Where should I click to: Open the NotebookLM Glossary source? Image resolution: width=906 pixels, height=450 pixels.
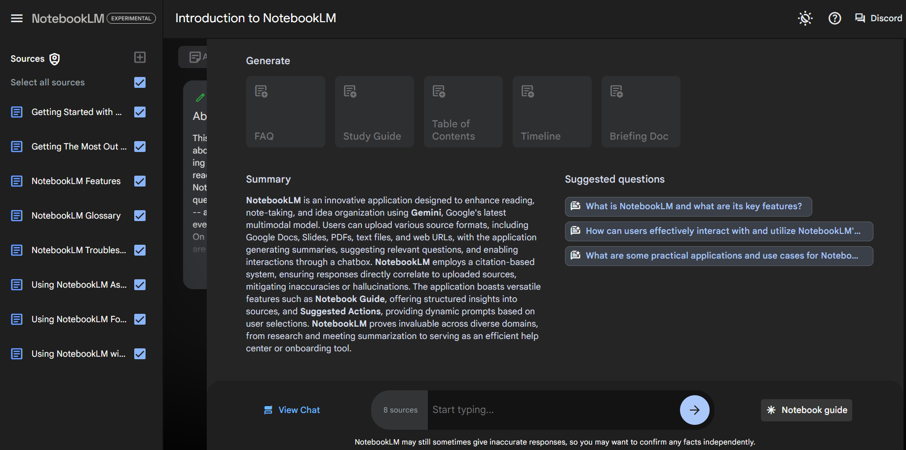(76, 216)
